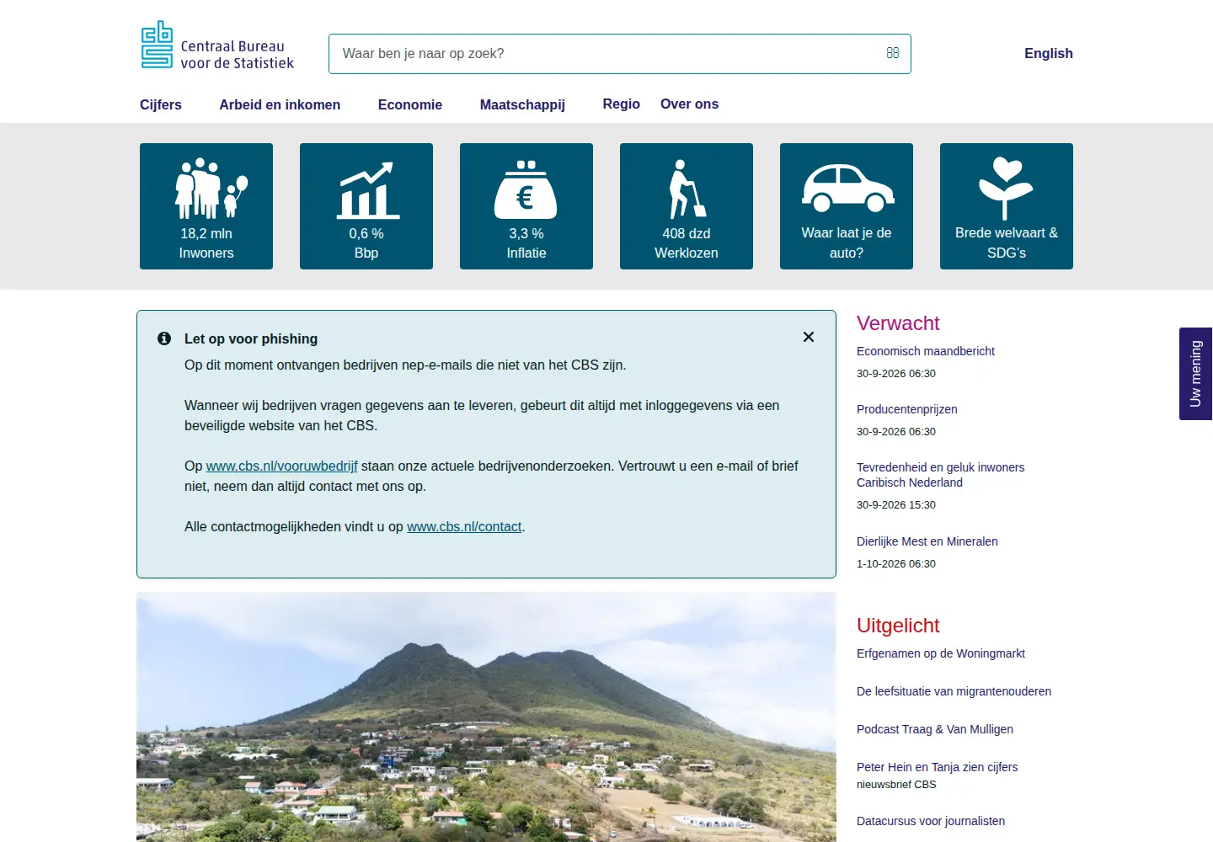The height and width of the screenshot is (842, 1213).
Task: Open Erfgenamen op de Woningmarkt link
Action: click(941, 653)
